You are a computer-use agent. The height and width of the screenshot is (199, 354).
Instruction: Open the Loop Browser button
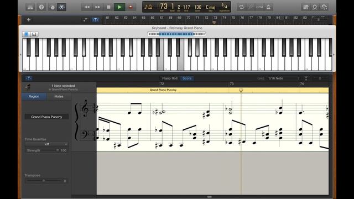click(315, 7)
